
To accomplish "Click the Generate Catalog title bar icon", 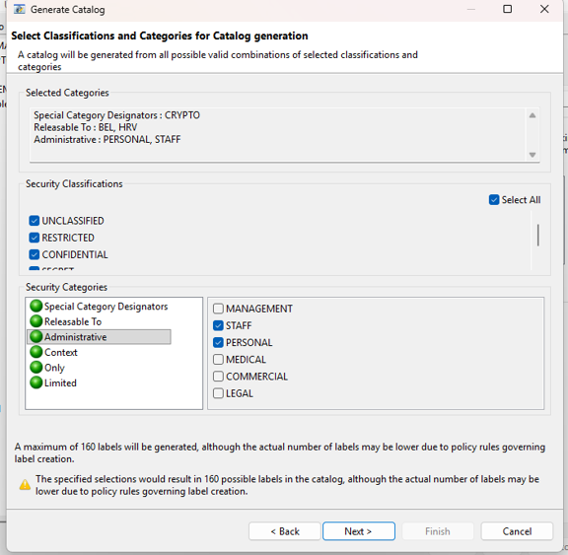I will 19,9.
